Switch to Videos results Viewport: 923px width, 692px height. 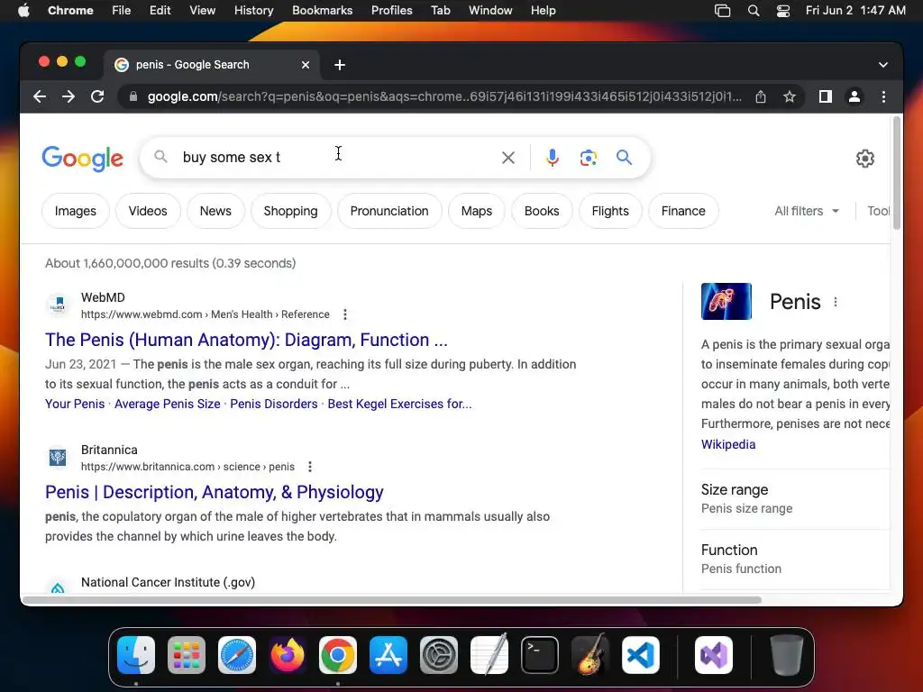tap(148, 211)
